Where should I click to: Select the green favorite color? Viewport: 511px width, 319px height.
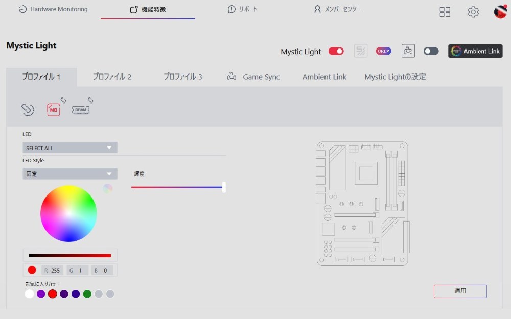87,294
